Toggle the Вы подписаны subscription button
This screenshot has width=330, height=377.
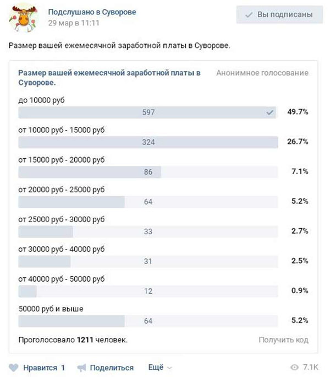point(279,15)
